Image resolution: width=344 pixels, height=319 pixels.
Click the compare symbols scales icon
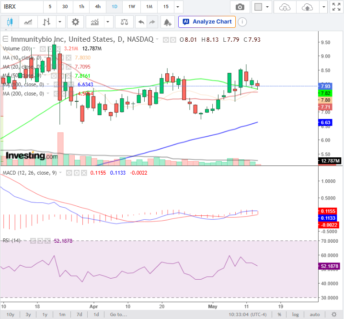(124, 22)
